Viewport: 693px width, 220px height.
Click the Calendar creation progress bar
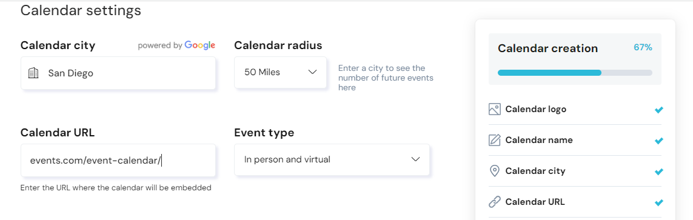pyautogui.click(x=575, y=73)
